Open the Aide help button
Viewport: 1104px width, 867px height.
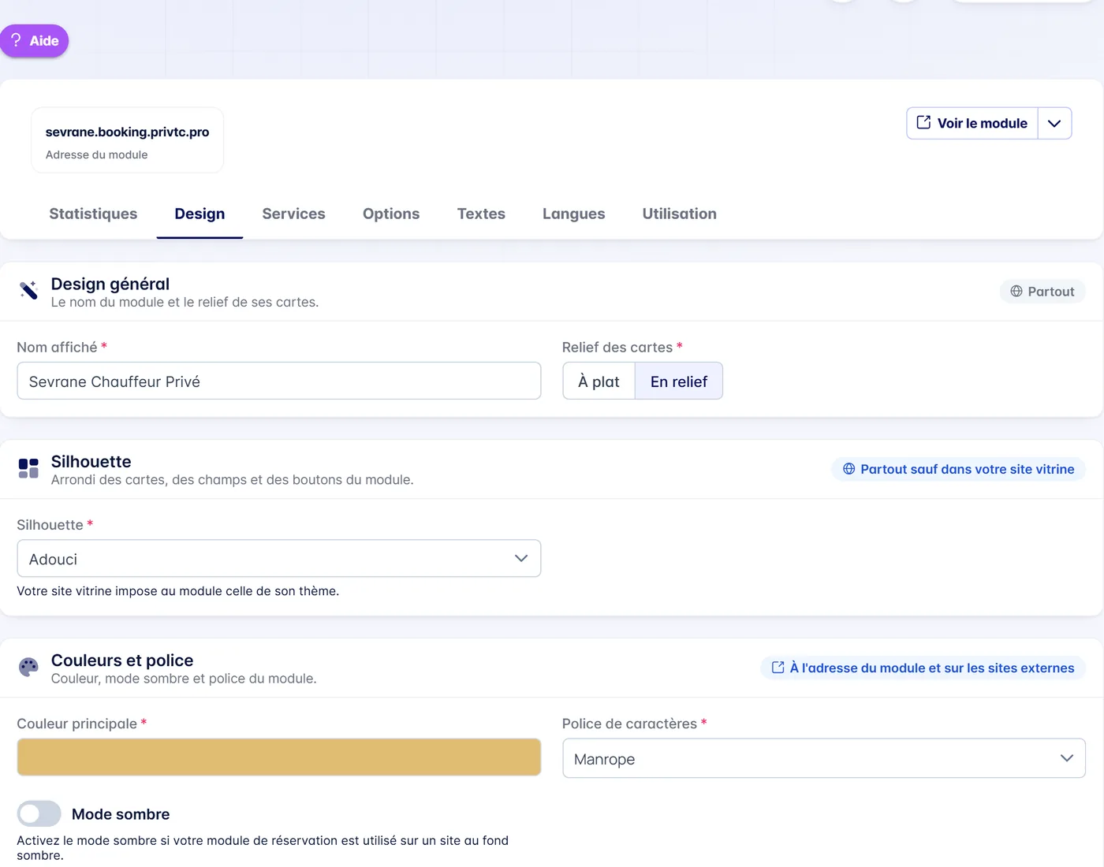point(35,41)
